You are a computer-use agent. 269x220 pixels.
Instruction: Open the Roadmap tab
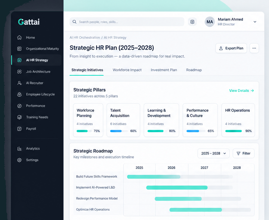point(194,70)
